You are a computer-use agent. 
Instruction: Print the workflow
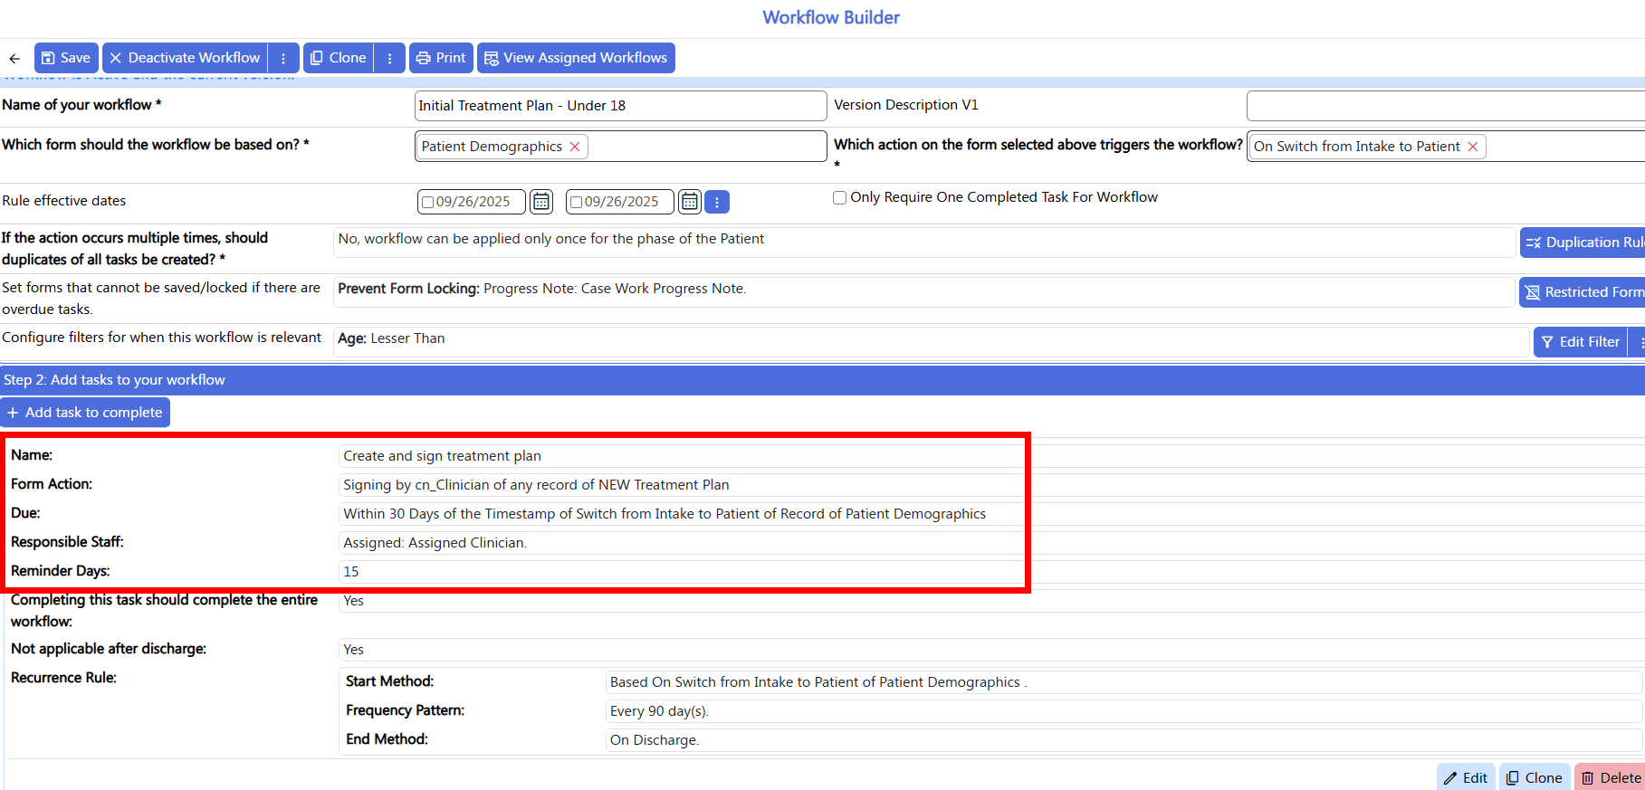click(441, 58)
